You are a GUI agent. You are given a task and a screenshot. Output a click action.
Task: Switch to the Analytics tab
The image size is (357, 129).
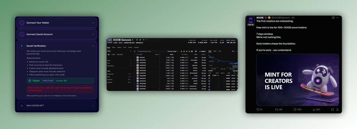[136, 47]
